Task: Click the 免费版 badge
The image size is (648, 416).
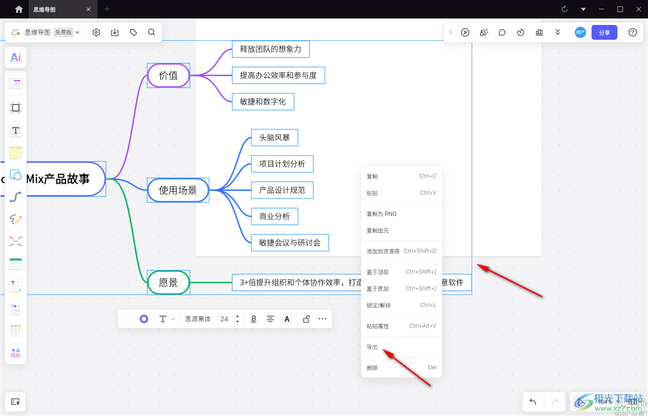Action: [x=63, y=32]
